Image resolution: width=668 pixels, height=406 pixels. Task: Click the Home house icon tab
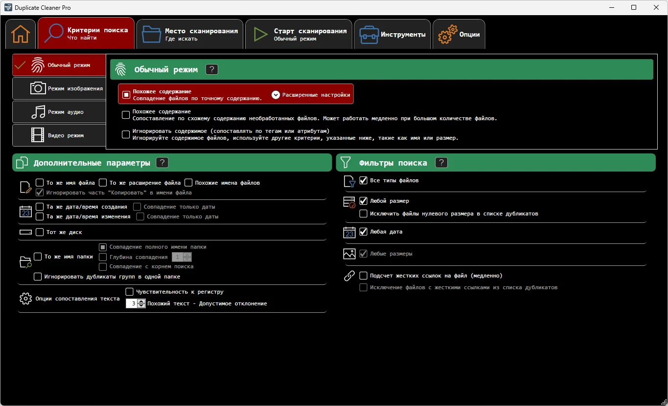pos(21,34)
